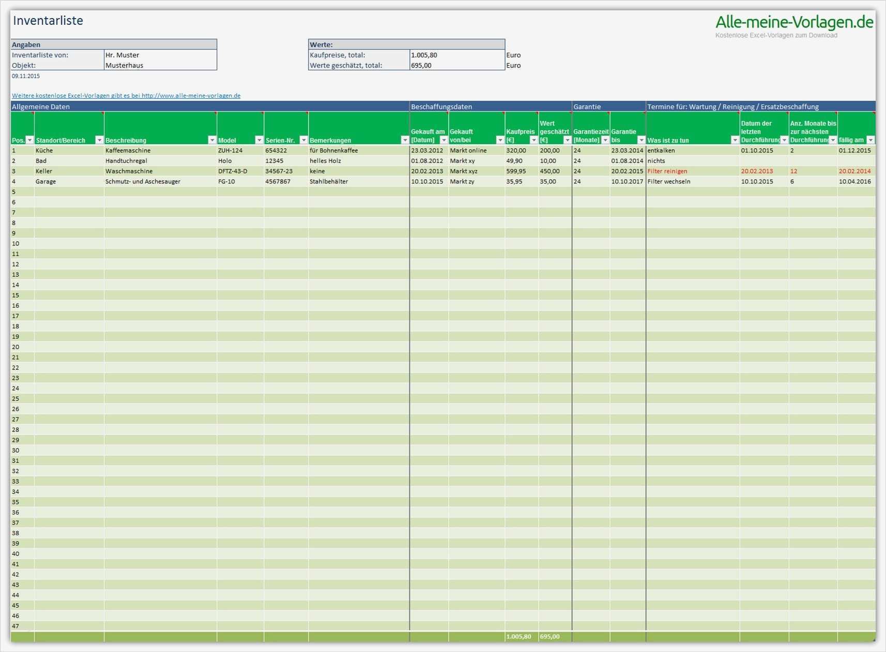Select the red Filter reinigen cell
The image size is (886, 652).
click(x=667, y=171)
